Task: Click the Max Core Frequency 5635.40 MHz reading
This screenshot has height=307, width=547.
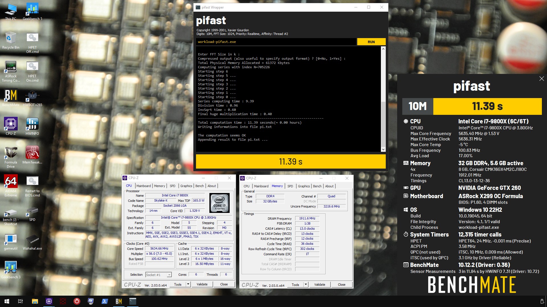Action: [479, 134]
